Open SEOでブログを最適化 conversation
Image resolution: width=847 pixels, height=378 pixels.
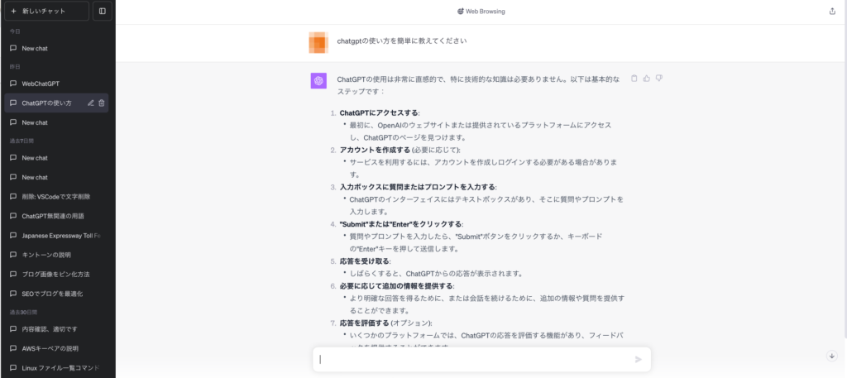56,294
